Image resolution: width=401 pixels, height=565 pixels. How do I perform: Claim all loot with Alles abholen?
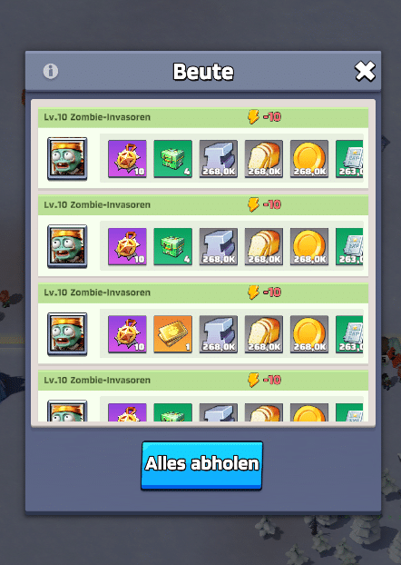click(x=201, y=465)
